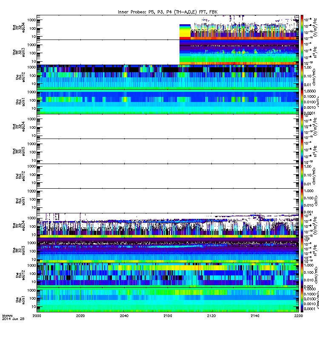The height and width of the screenshot is (340, 319).
Task: Click the 'thd fff 32 edc34' panel label
Action: (19, 127)
